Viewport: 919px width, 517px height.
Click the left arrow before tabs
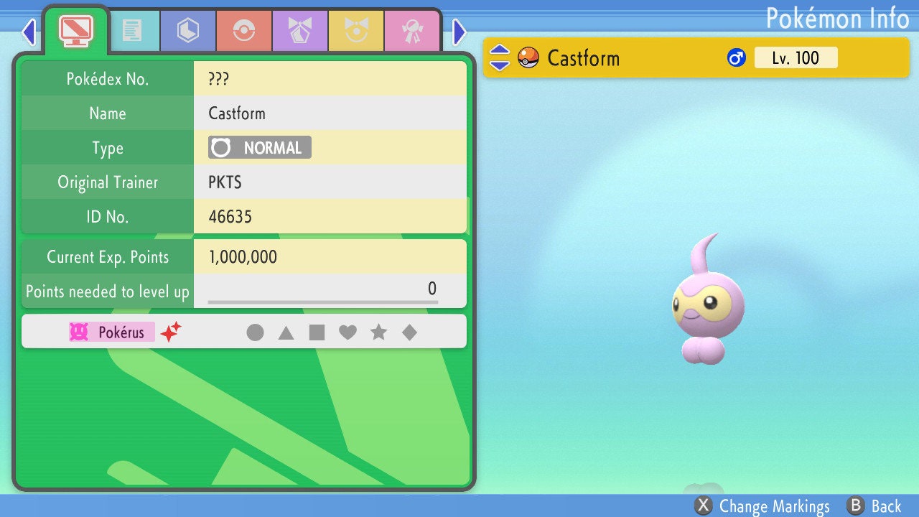pyautogui.click(x=28, y=32)
